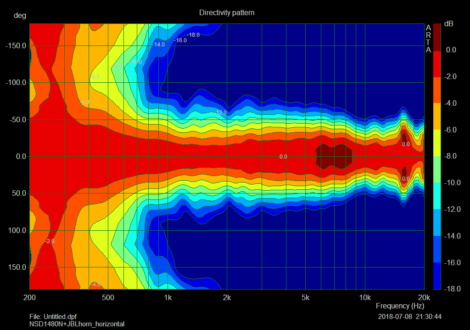
Task: Click the 200 Hz frequency axis label
Action: coord(29,297)
